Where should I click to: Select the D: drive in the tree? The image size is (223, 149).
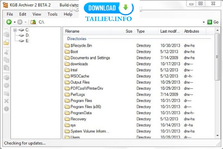(x=27, y=35)
